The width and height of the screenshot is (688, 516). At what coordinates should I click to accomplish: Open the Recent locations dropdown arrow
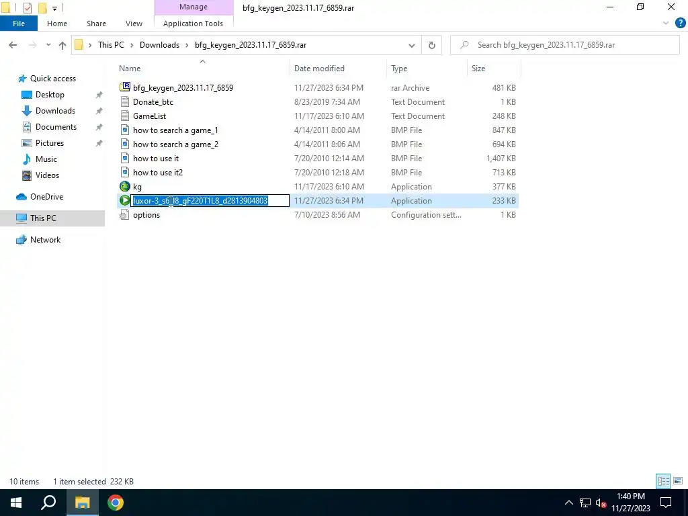pyautogui.click(x=48, y=45)
